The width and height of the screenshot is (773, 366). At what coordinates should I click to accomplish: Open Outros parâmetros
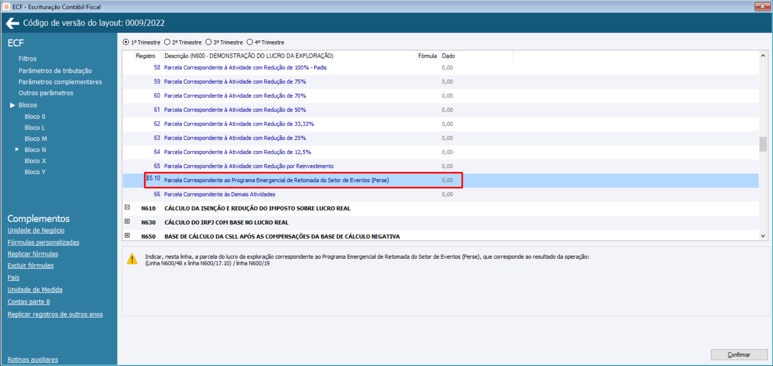pos(46,93)
